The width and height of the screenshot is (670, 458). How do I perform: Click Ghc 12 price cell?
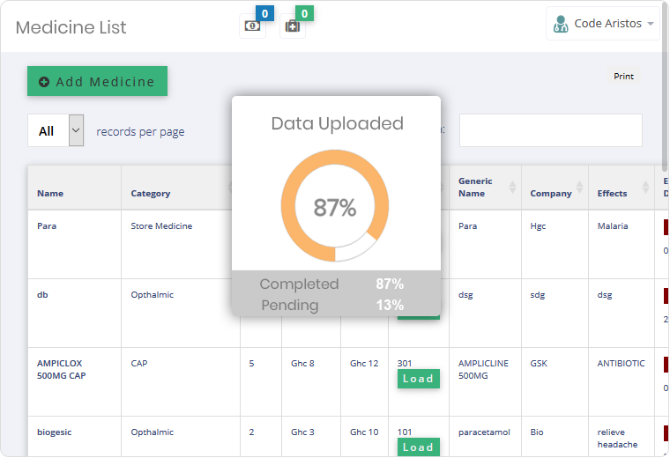coord(364,382)
